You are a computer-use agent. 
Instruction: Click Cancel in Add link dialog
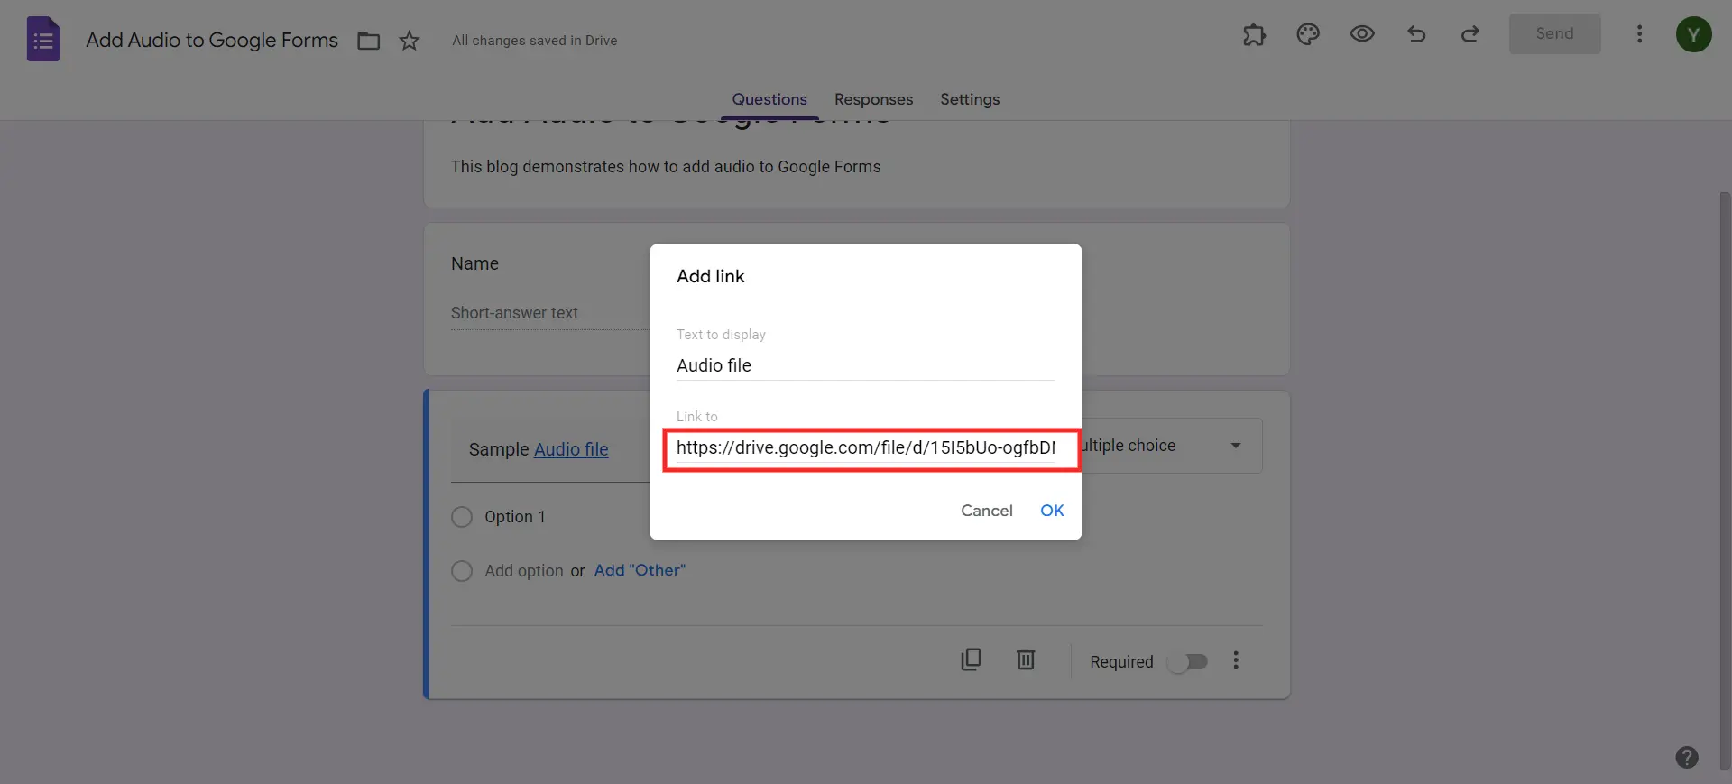(986, 511)
